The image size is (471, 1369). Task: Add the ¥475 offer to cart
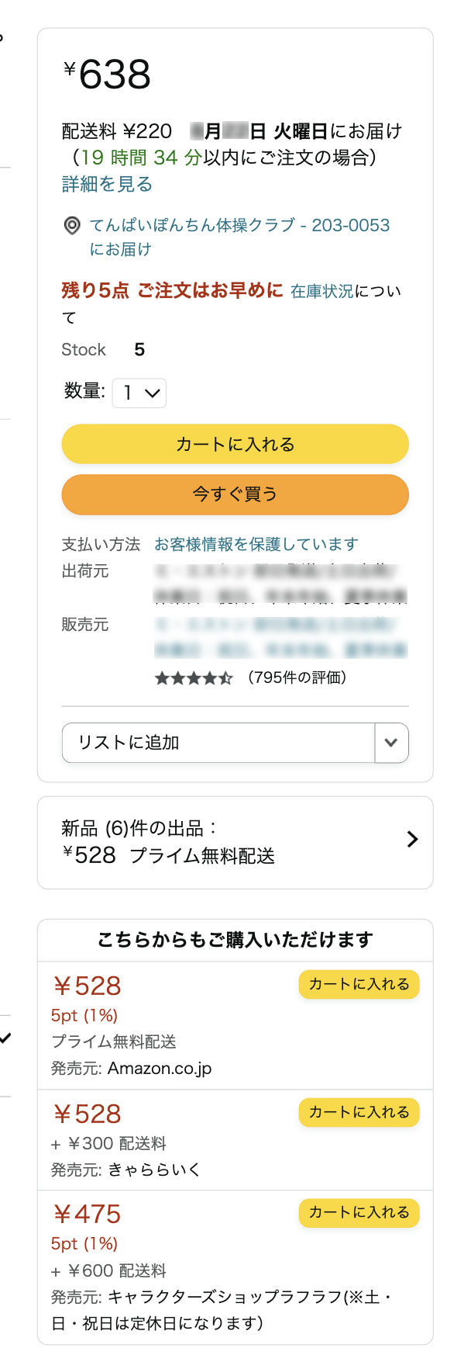(359, 1212)
